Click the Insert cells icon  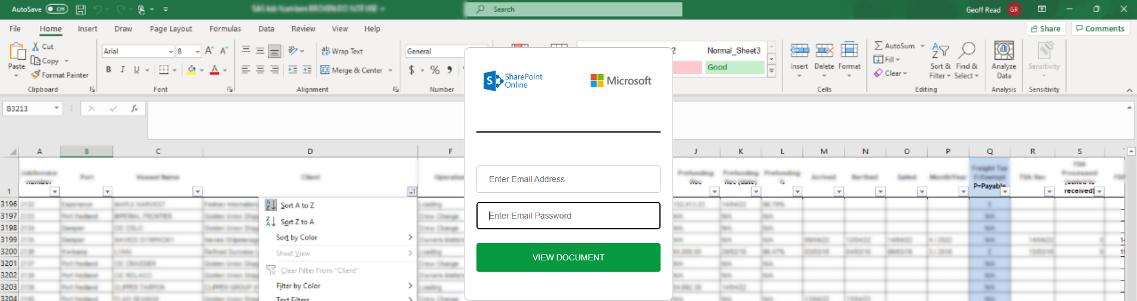point(799,51)
